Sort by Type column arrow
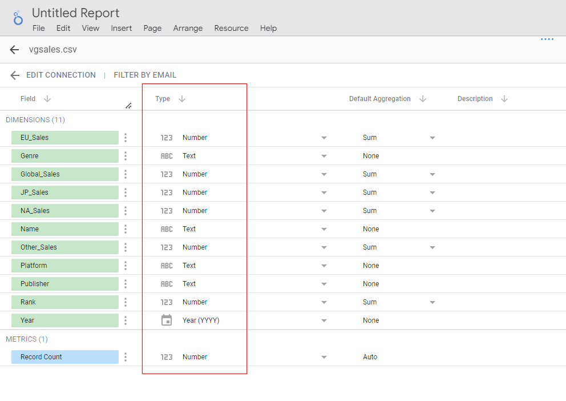 coord(182,99)
